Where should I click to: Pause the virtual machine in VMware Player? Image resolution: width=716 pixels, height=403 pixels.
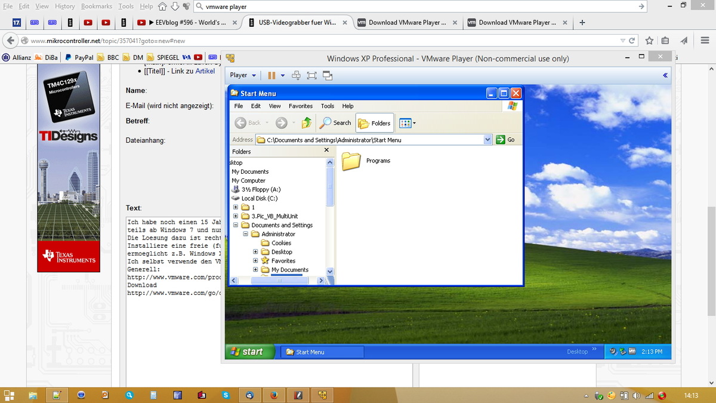(271, 75)
